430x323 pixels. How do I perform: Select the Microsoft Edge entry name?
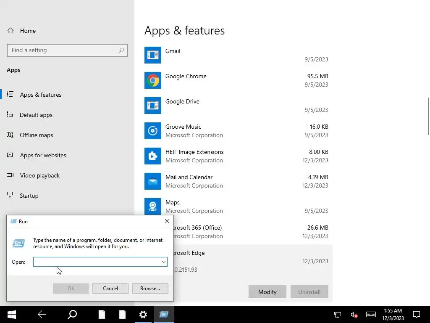(189, 253)
